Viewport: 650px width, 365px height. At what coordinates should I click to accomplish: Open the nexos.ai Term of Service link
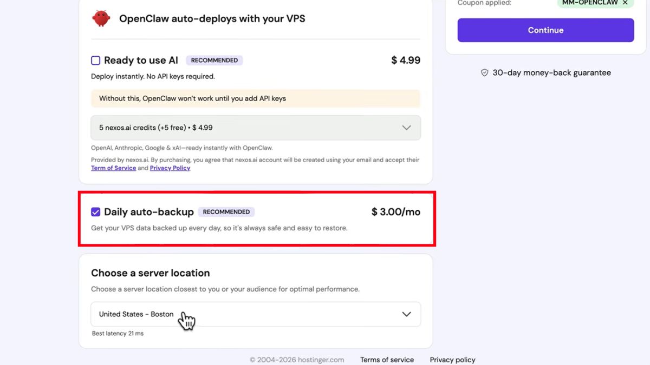coord(113,168)
